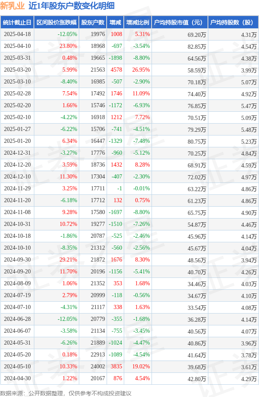Viewport: 259px width, 397px height.
Task: Click the 区间股价涨跌幅 column header
Action: click(56, 23)
